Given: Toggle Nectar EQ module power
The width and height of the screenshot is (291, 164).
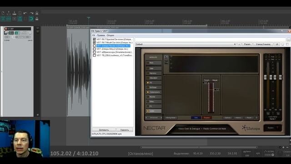Looking at the screenshot, I should [x=148, y=83].
